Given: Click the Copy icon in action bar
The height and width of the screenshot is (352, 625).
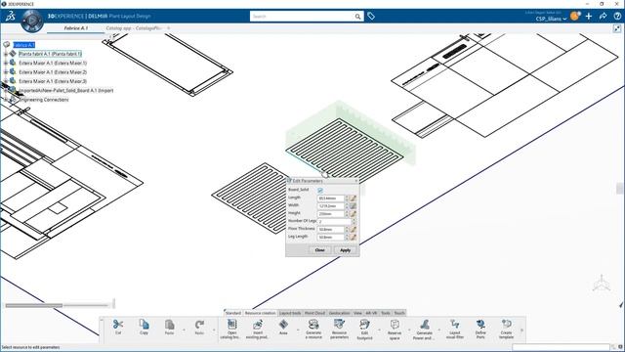Looking at the screenshot, I should pos(144,325).
